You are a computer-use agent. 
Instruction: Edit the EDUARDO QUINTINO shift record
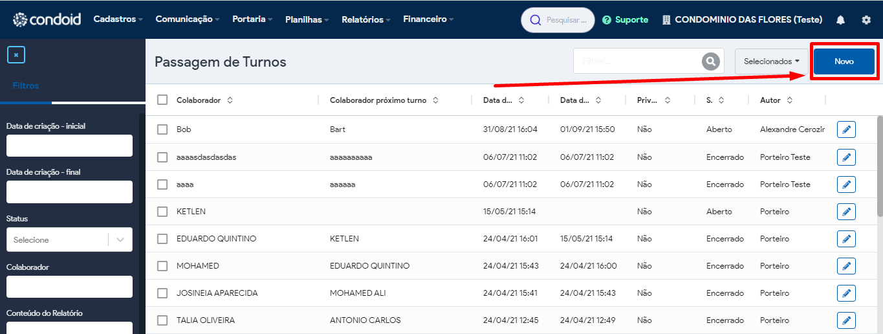[x=846, y=239]
